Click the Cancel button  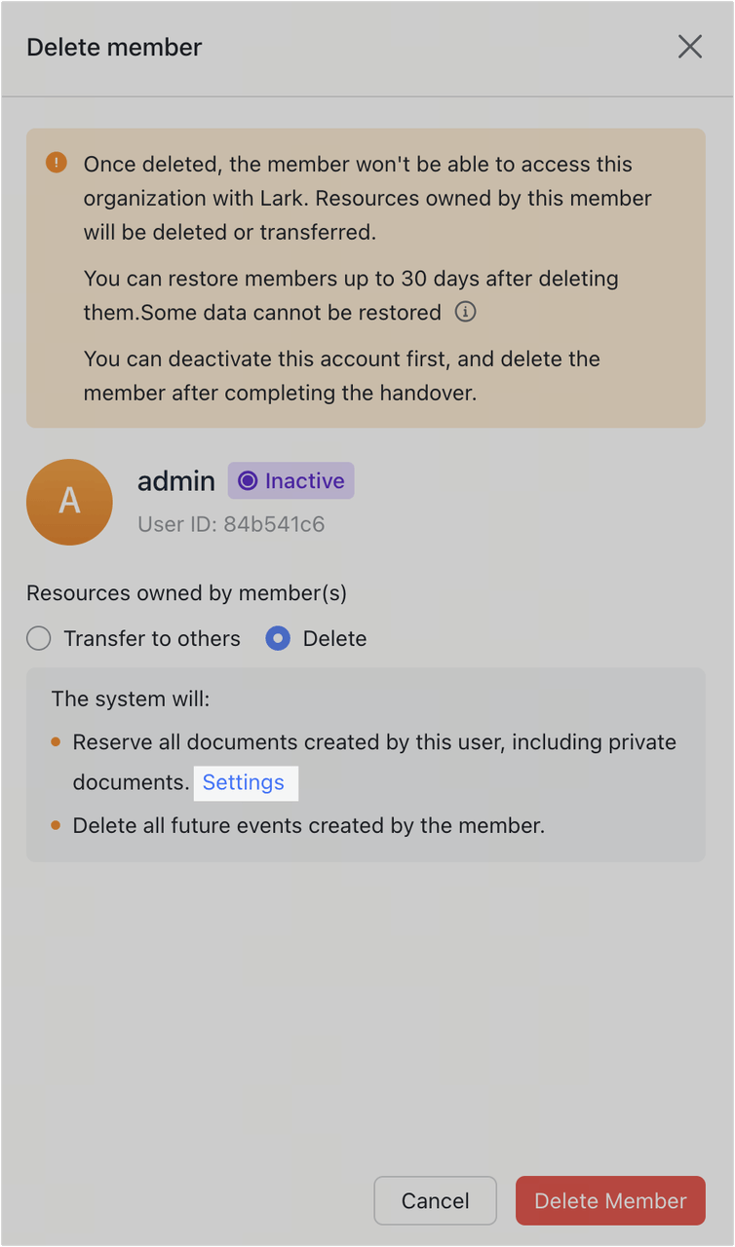(435, 1200)
